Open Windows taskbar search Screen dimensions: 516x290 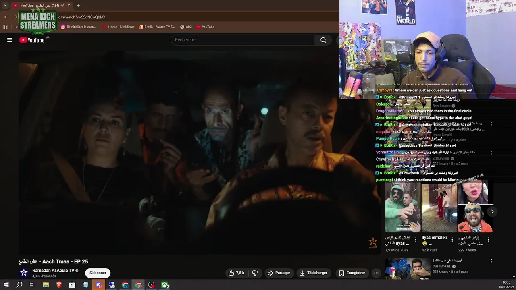pos(19,285)
